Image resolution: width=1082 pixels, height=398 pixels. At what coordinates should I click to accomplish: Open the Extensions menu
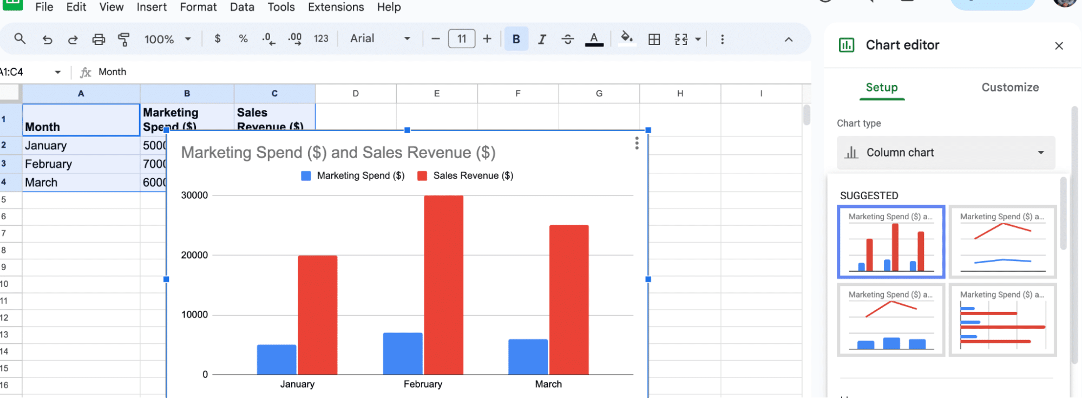pos(336,8)
